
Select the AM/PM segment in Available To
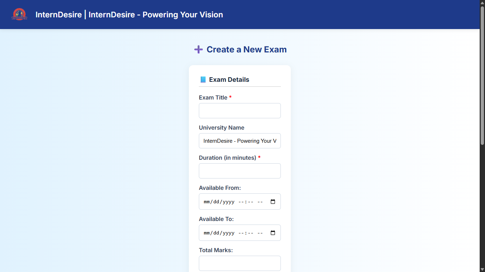coord(260,233)
